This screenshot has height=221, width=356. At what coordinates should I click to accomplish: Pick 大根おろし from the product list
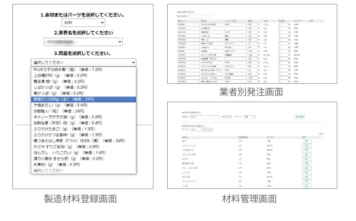coord(83,105)
